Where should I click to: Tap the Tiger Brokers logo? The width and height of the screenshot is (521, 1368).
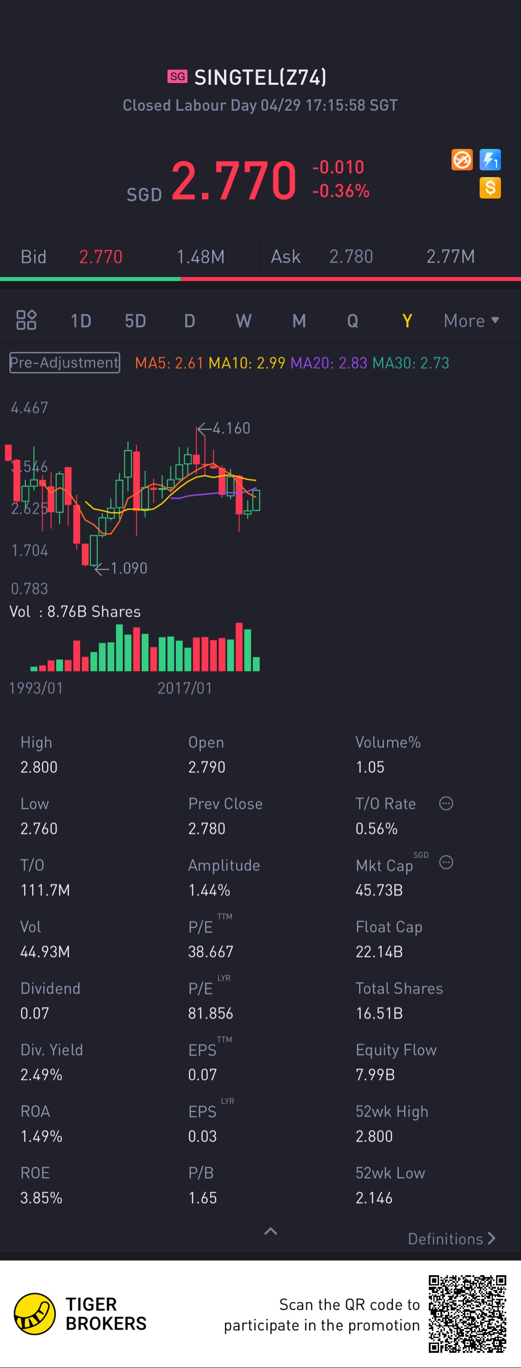point(34,1314)
